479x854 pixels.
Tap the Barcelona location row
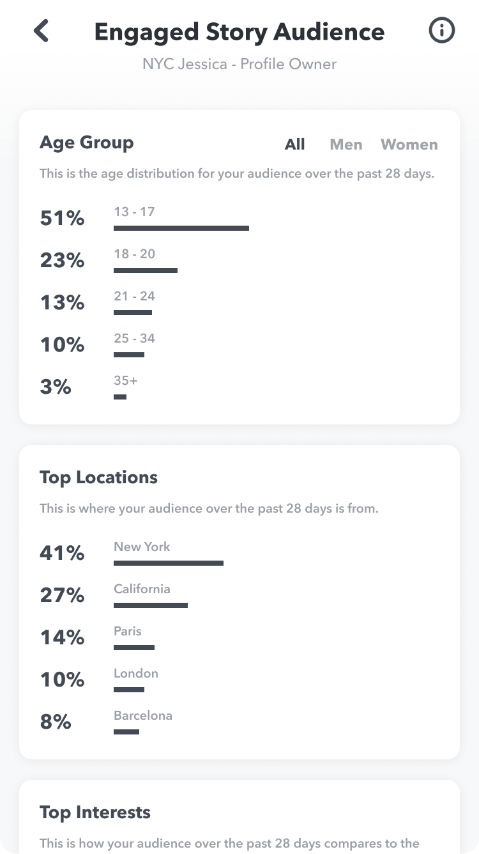tap(240, 722)
